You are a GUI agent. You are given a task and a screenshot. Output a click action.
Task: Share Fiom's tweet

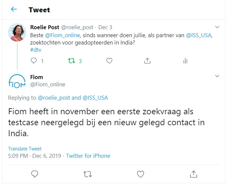coord(193,174)
